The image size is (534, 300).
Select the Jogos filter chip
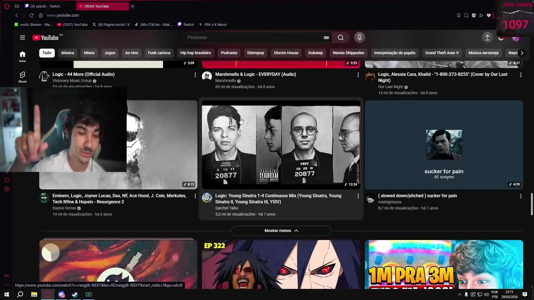[110, 53]
